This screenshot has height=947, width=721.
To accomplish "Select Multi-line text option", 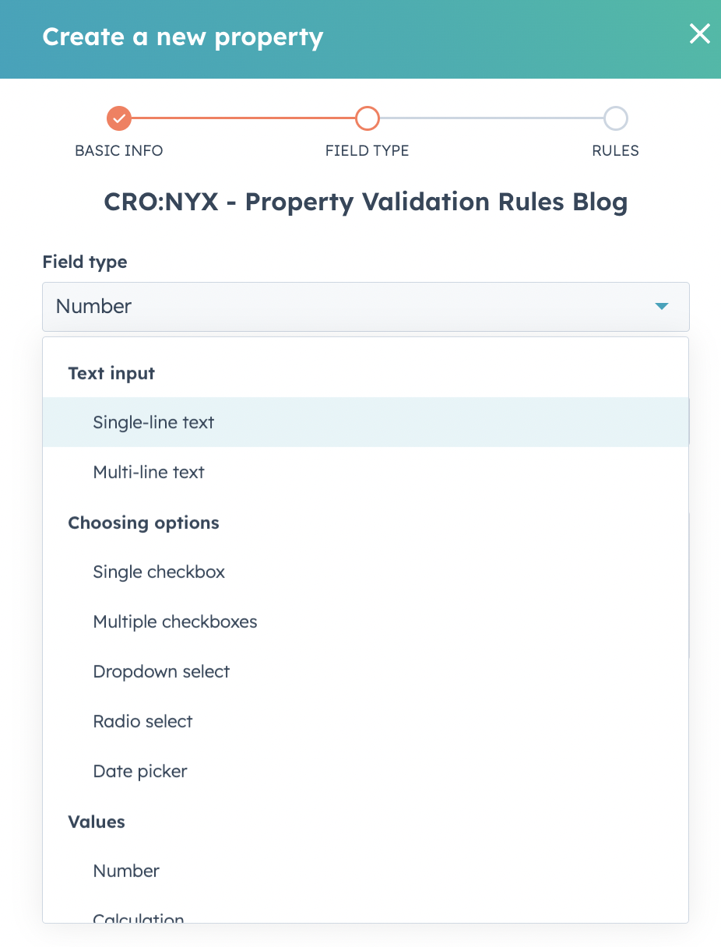I will pyautogui.click(x=149, y=472).
